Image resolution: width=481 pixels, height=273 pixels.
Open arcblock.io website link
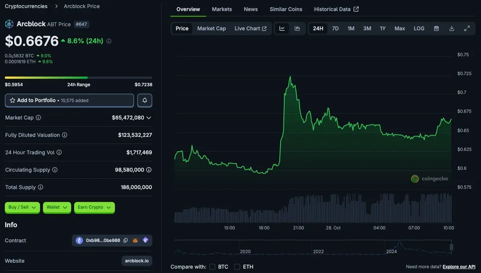click(137, 261)
